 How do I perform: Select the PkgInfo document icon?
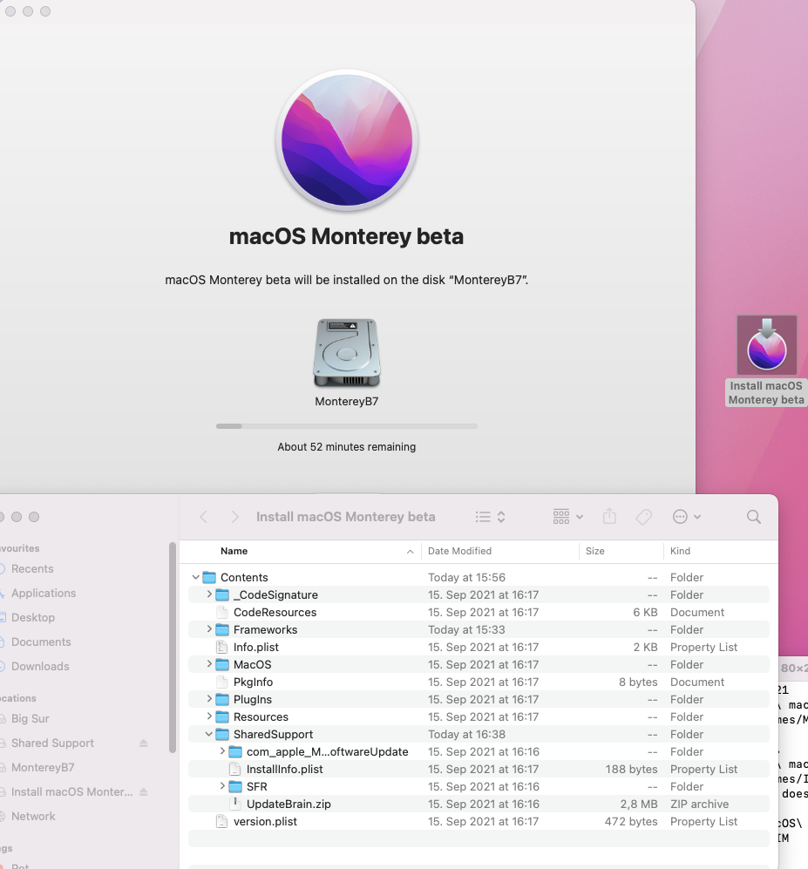click(x=222, y=682)
